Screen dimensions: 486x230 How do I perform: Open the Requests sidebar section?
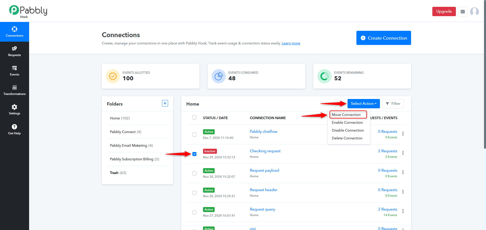[14, 51]
